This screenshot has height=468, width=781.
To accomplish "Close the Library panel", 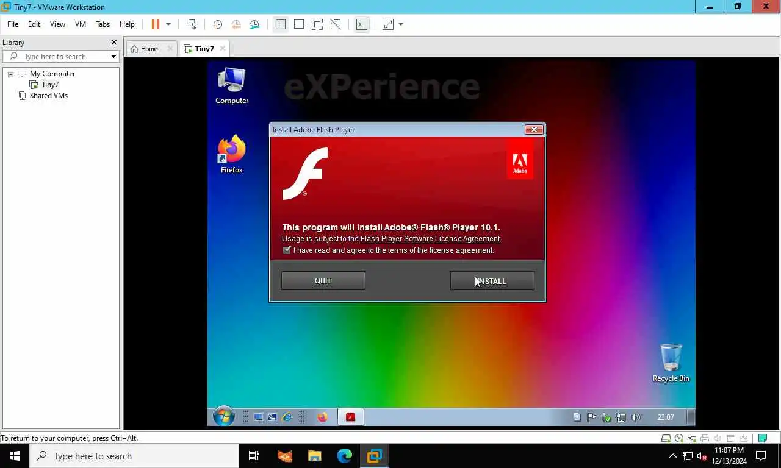I will click(113, 43).
